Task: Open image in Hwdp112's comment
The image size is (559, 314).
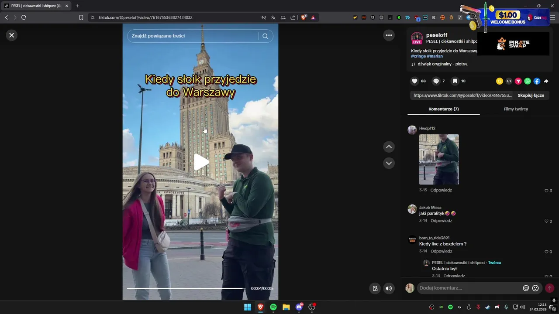Action: 439,160
